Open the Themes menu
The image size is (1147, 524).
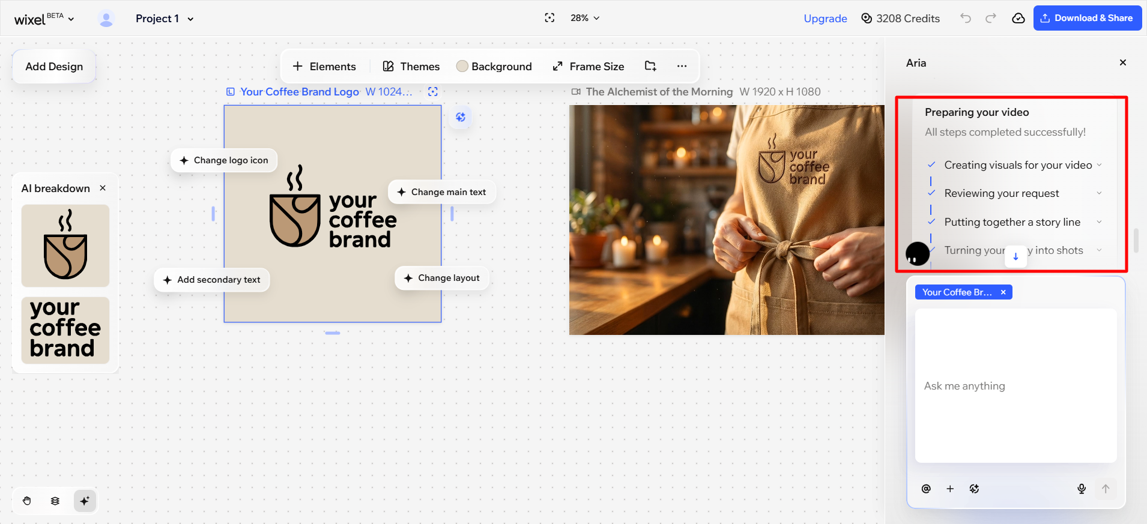tap(411, 67)
